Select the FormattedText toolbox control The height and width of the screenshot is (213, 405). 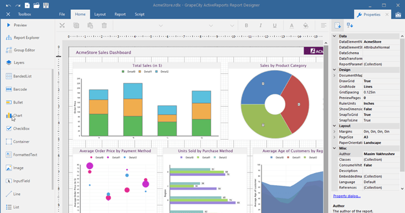coord(21,155)
